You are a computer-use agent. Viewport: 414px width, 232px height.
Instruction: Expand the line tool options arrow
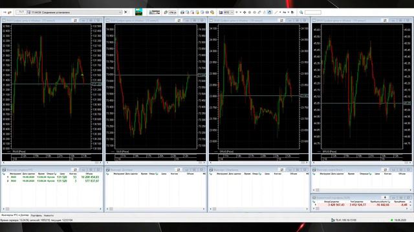pyautogui.click(x=279, y=12)
